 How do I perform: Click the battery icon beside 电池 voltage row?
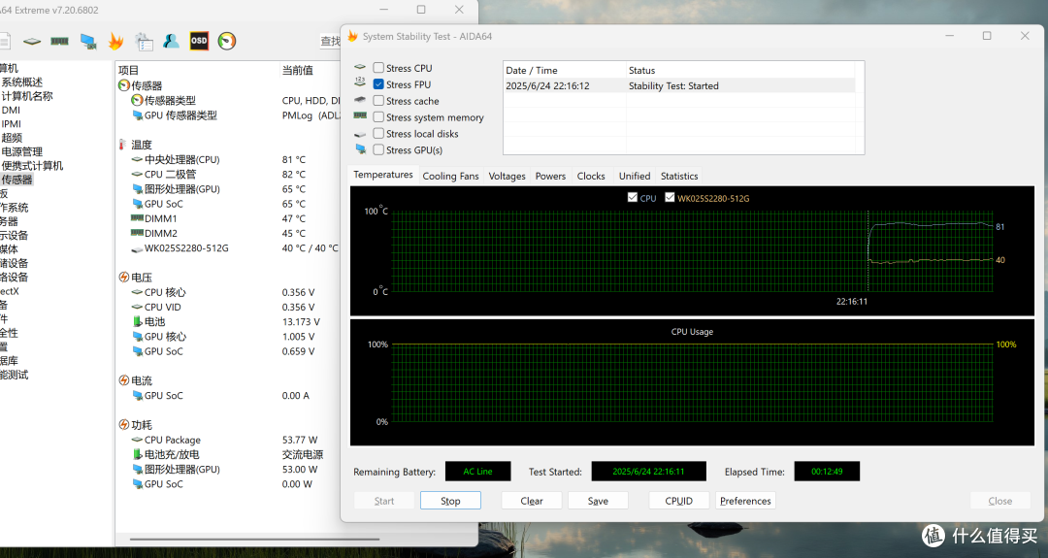pyautogui.click(x=138, y=321)
